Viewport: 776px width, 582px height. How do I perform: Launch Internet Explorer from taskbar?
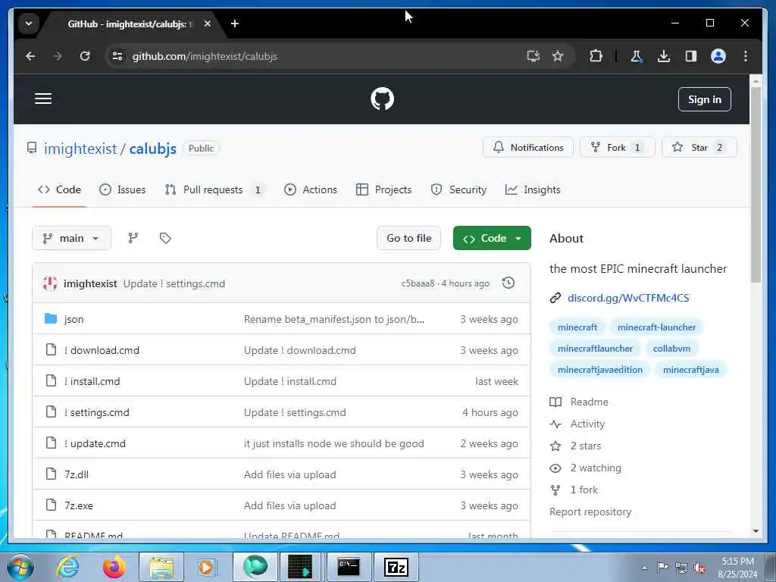[x=67, y=567]
